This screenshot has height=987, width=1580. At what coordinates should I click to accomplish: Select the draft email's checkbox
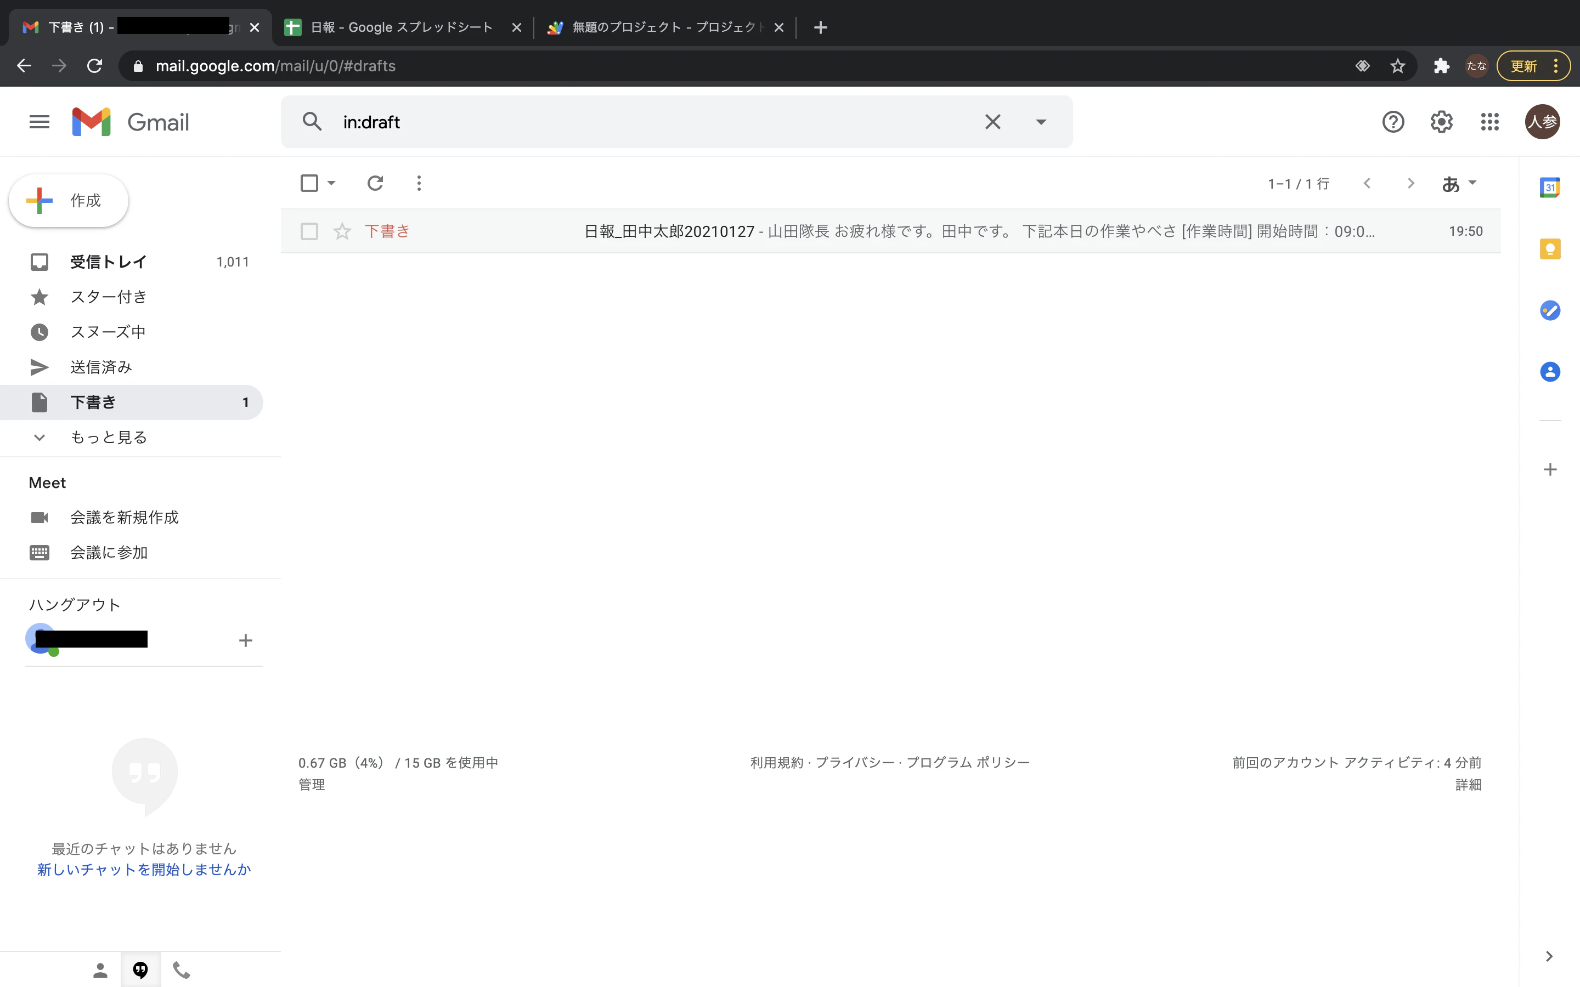[309, 231]
